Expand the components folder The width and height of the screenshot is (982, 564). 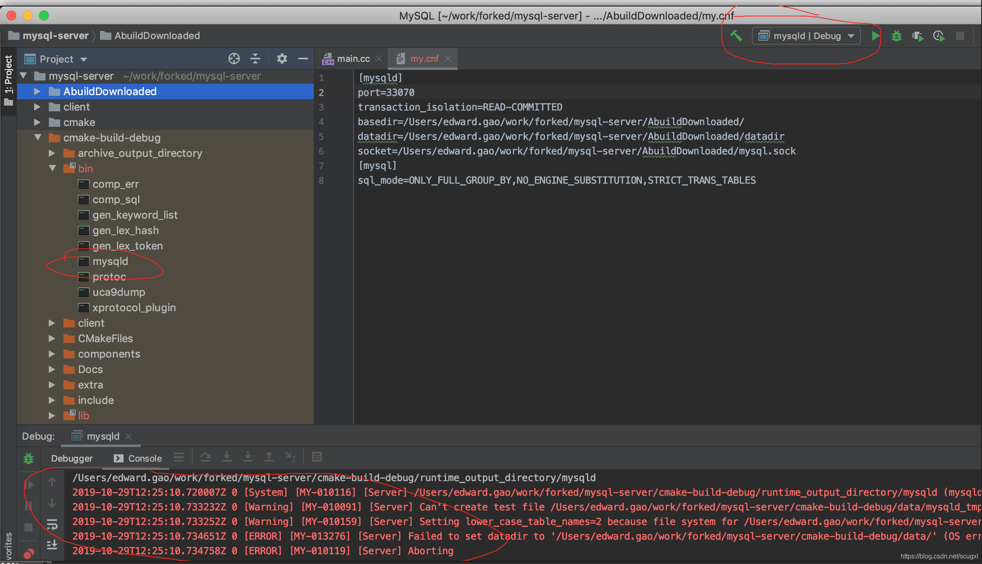[x=52, y=354]
